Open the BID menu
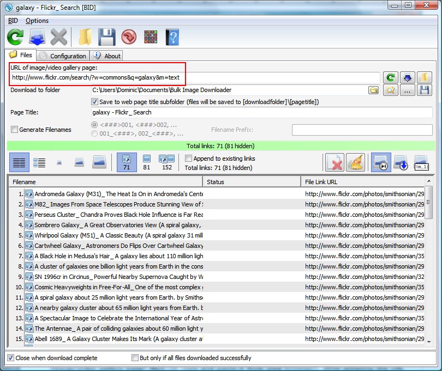Viewport: 442px width, 371px height. coord(12,21)
